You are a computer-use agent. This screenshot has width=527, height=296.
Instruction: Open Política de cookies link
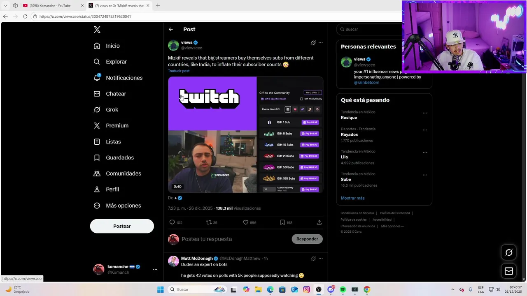tap(353, 220)
